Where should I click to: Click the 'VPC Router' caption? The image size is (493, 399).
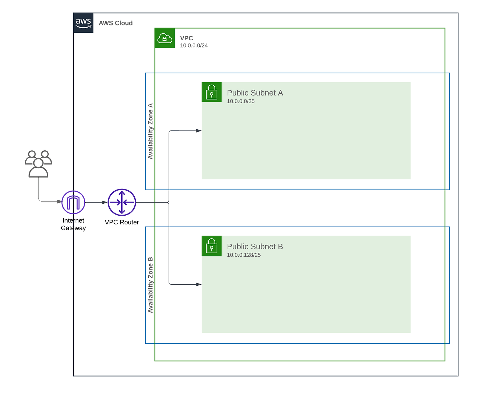tap(122, 222)
